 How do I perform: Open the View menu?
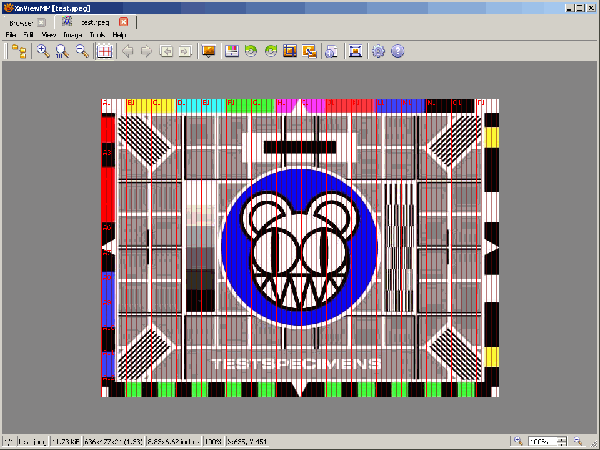click(49, 35)
